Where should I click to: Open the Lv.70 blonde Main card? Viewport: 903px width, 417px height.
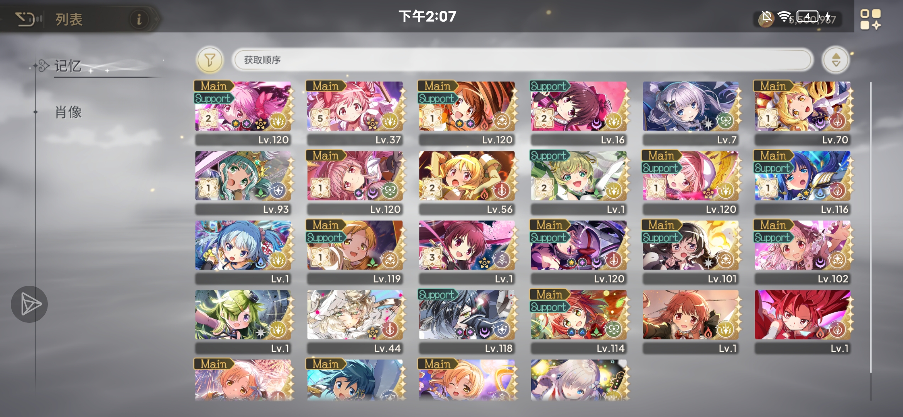pyautogui.click(x=803, y=113)
